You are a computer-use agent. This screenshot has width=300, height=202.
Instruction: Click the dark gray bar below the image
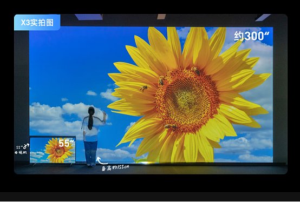[x=150, y=197]
